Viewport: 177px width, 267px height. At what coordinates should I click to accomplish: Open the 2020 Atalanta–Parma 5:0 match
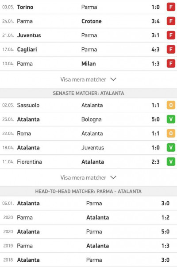pos(88,232)
